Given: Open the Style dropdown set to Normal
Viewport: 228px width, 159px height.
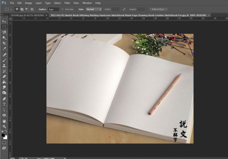Looking at the screenshot, I should coord(94,10).
